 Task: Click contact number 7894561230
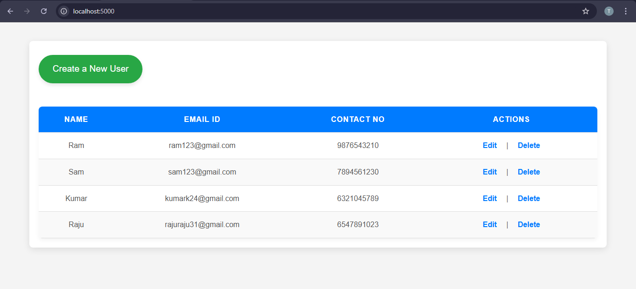pyautogui.click(x=358, y=172)
